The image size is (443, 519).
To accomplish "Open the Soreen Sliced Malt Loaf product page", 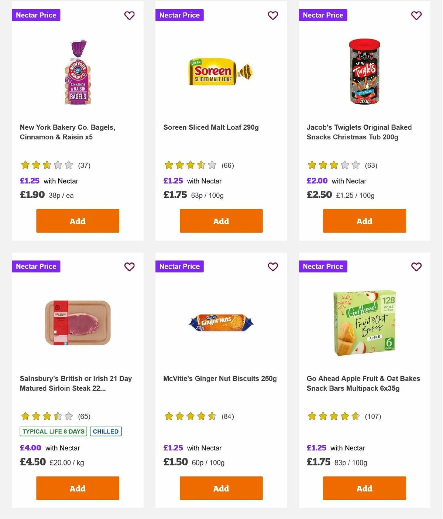I will (211, 127).
